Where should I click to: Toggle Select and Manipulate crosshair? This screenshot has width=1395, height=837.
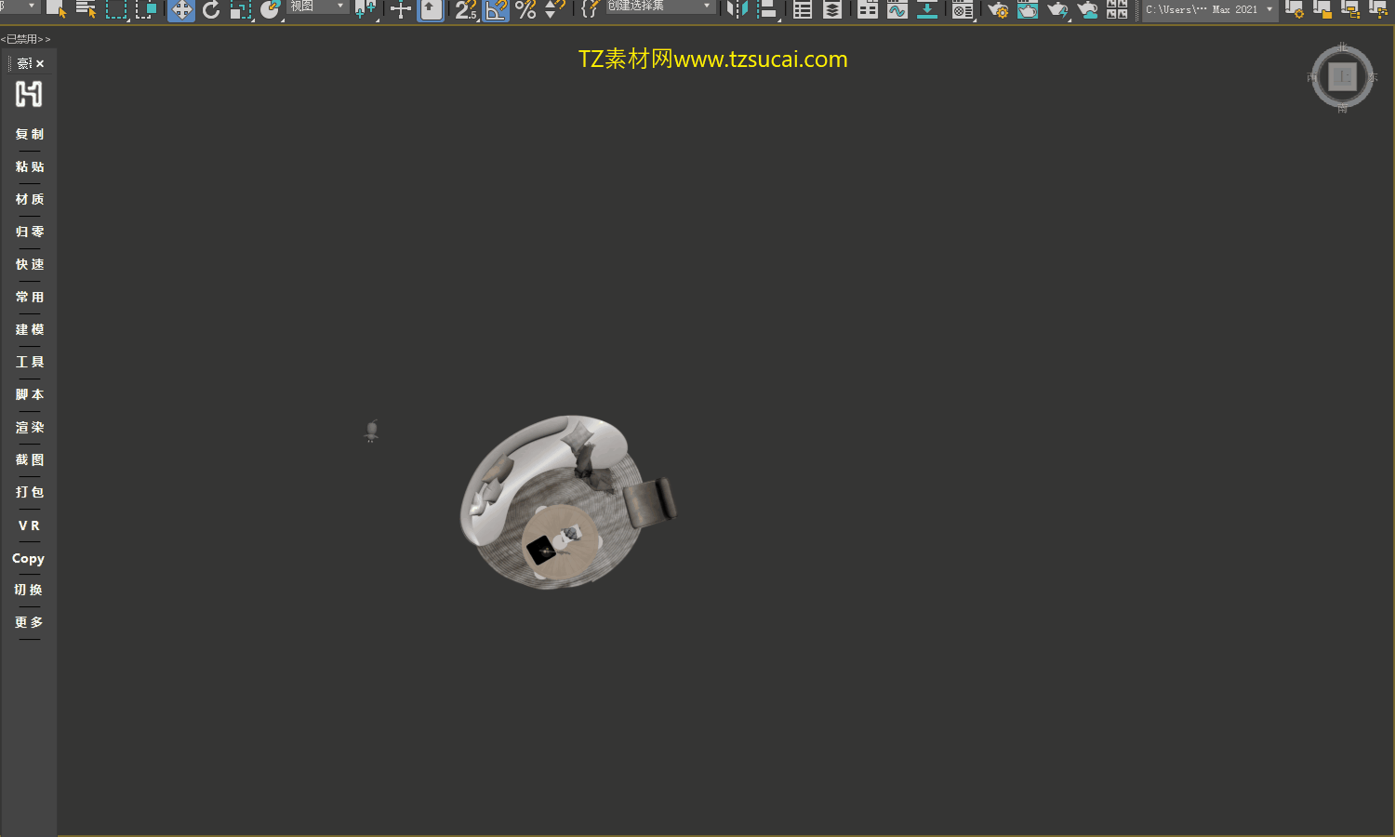point(401,9)
